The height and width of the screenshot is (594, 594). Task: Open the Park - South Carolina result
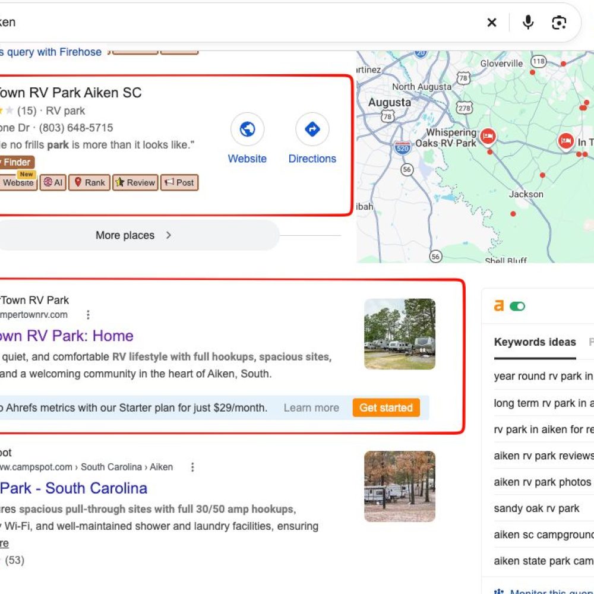click(x=74, y=488)
